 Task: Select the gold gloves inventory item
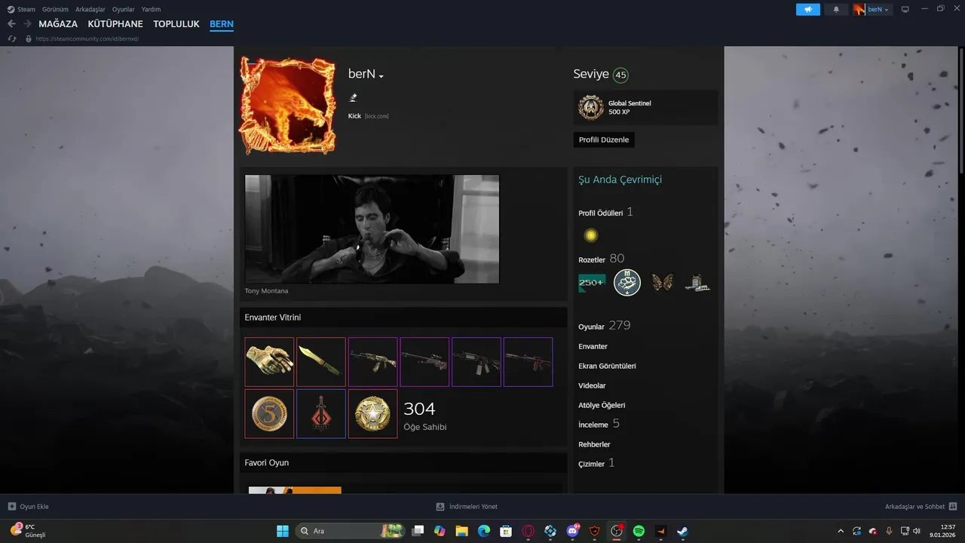click(x=269, y=362)
